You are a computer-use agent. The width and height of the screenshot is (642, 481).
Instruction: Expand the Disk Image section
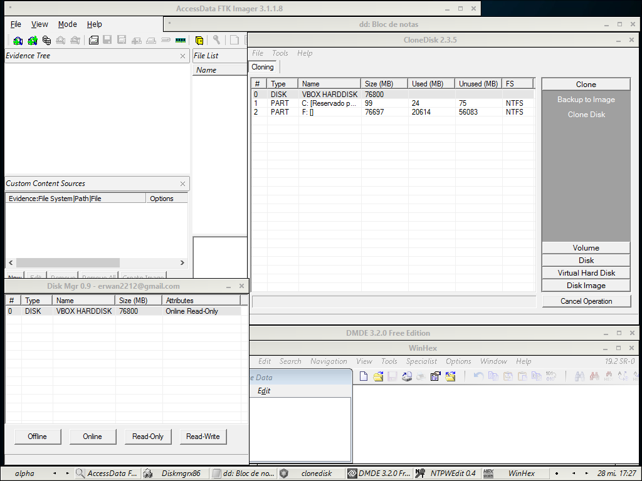pyautogui.click(x=586, y=286)
